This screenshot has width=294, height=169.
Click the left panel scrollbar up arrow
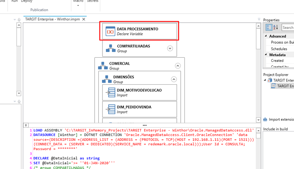(19, 25)
